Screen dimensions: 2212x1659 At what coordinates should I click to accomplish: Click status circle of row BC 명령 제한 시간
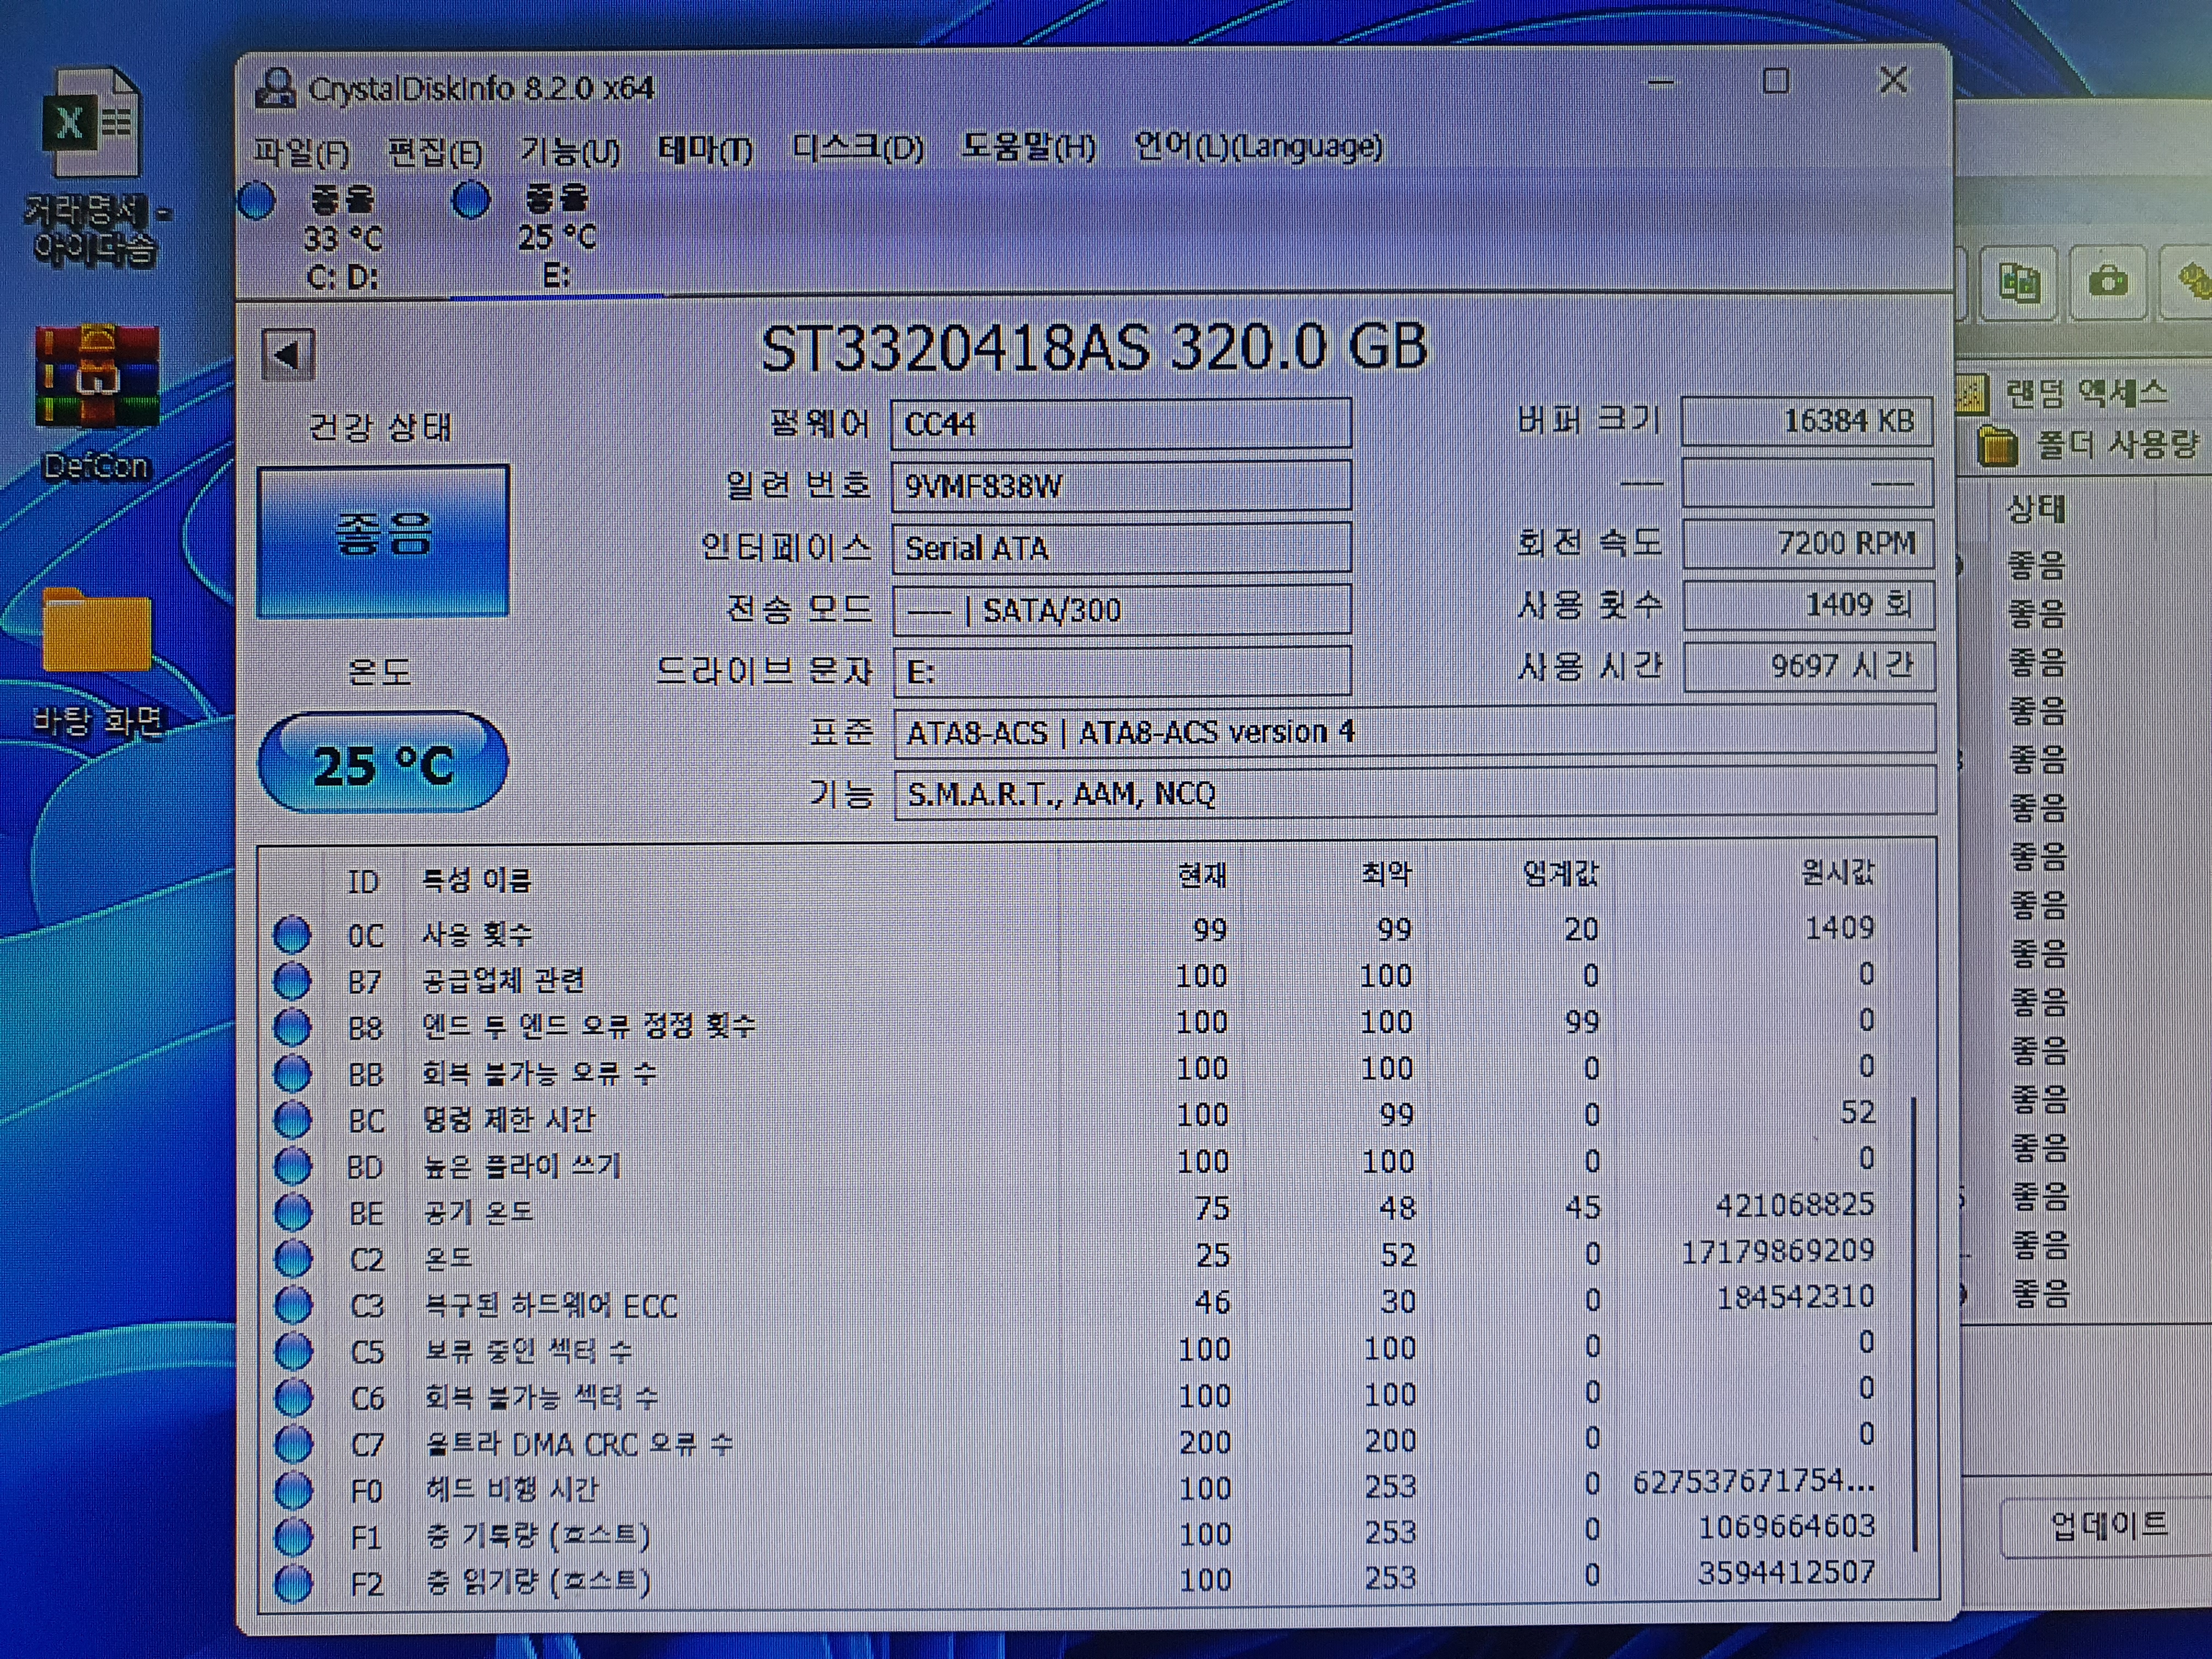pos(292,1120)
